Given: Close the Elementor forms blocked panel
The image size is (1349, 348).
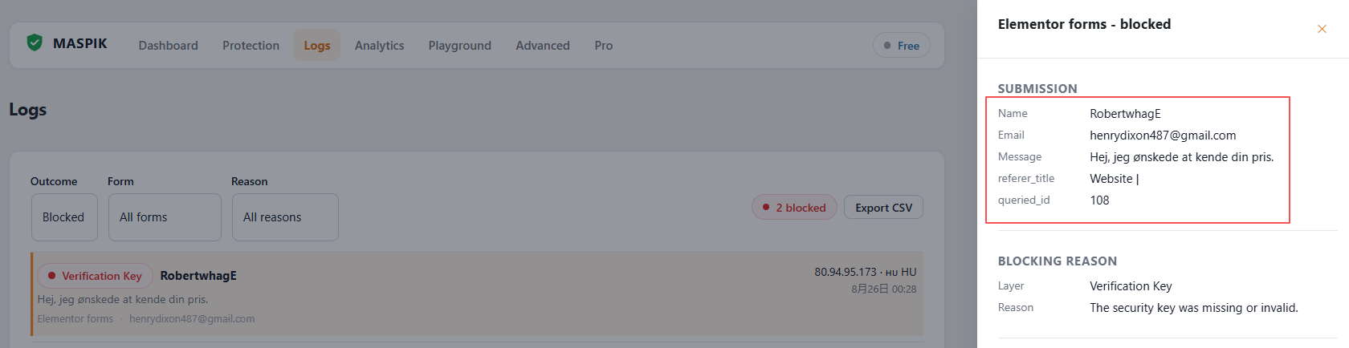Looking at the screenshot, I should pos(1322,29).
